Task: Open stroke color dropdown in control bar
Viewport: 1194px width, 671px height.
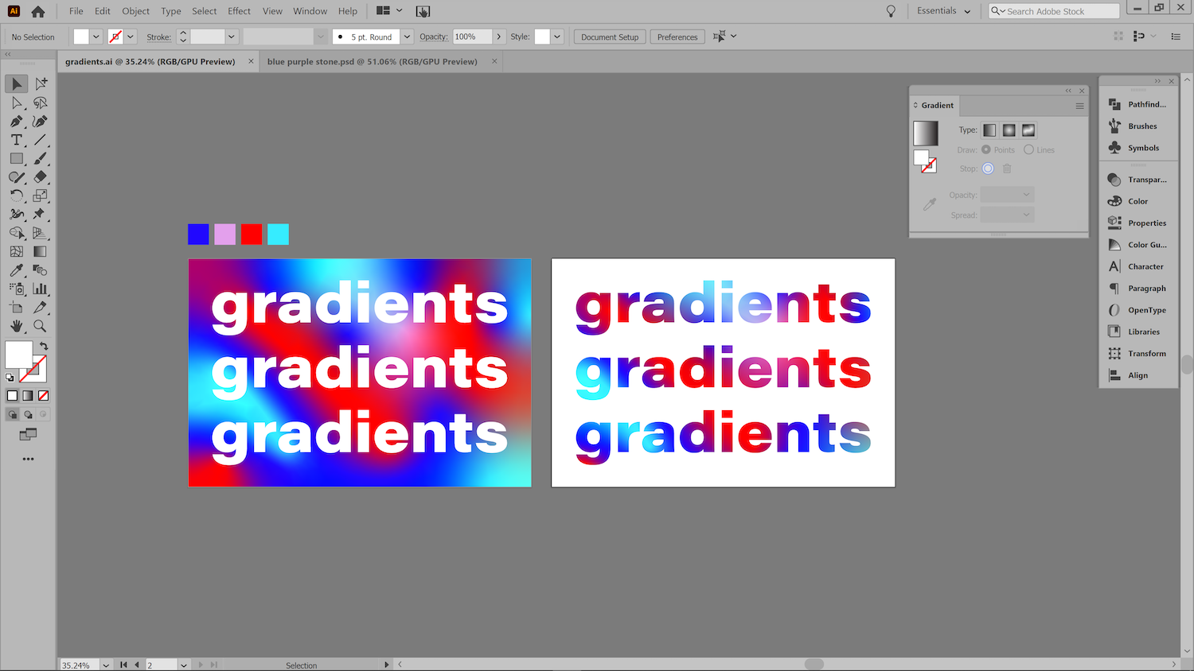Action: tap(131, 37)
